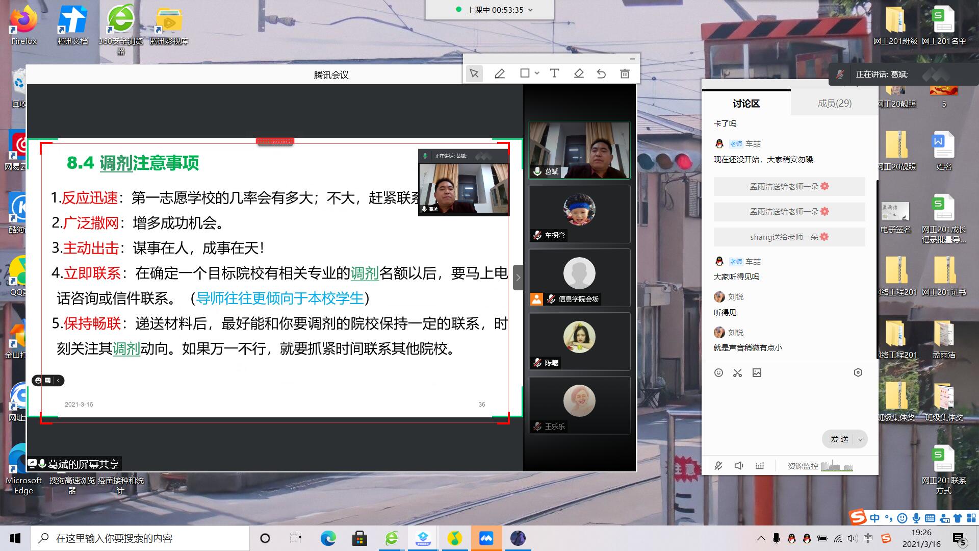979x551 pixels.
Task: Open Firefox desktop shortcut
Action: 24,26
